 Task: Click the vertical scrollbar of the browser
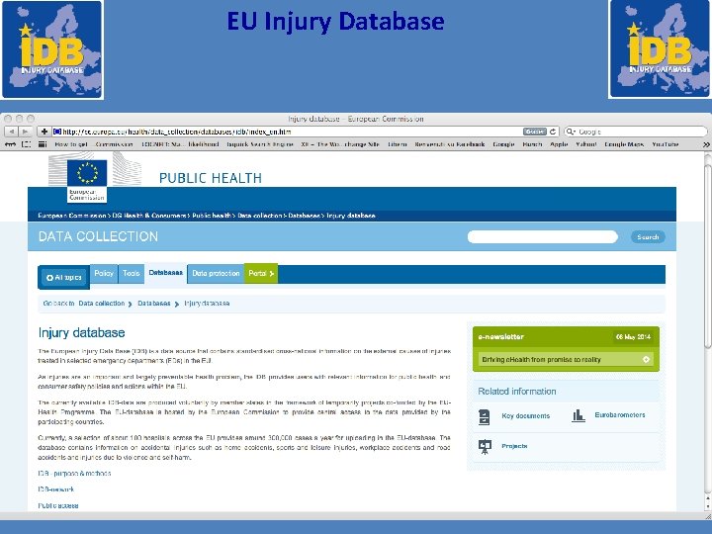coord(707,254)
